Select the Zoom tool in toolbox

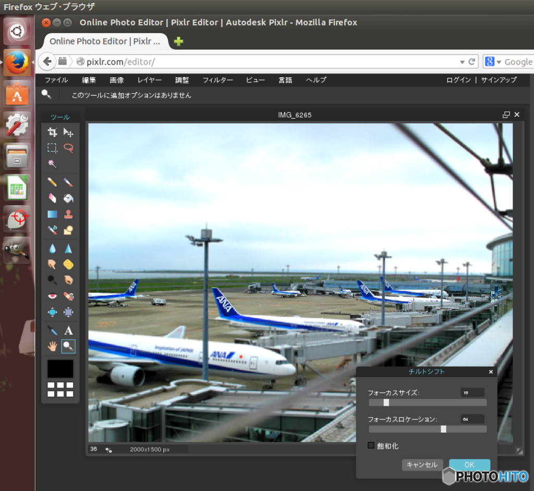point(68,346)
